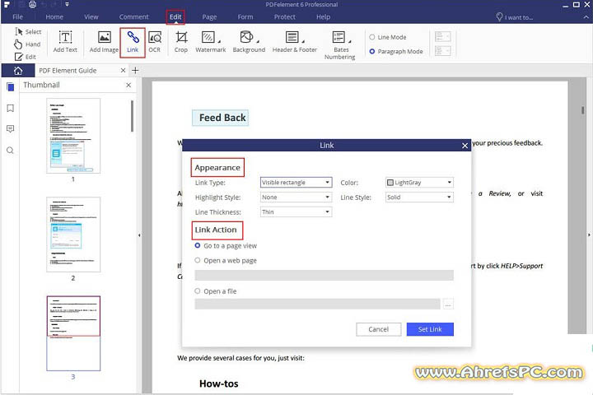Open the Color LightGray dropdown
Screen dimensions: 593x395
coord(419,182)
